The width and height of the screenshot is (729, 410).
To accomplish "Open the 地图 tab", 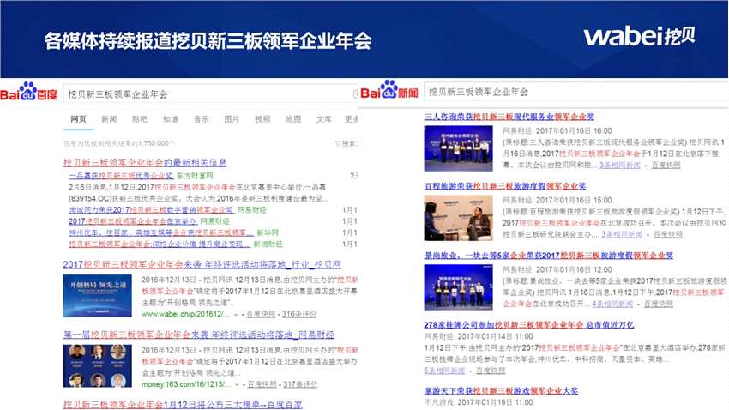I will pos(293,119).
